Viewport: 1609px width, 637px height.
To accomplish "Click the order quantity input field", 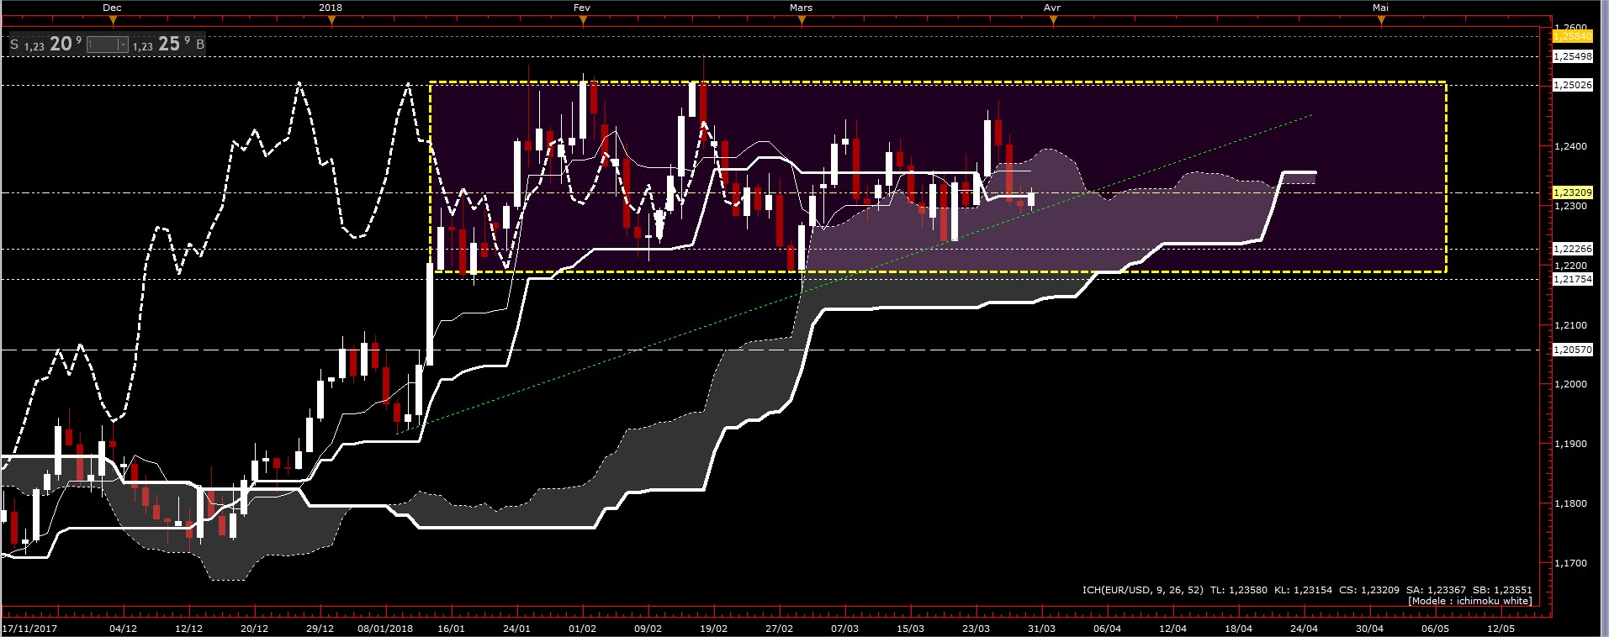I will coord(103,45).
